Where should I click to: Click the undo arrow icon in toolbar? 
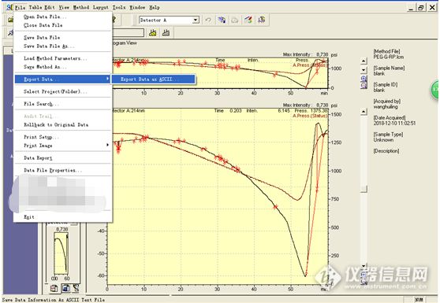[x=208, y=20]
